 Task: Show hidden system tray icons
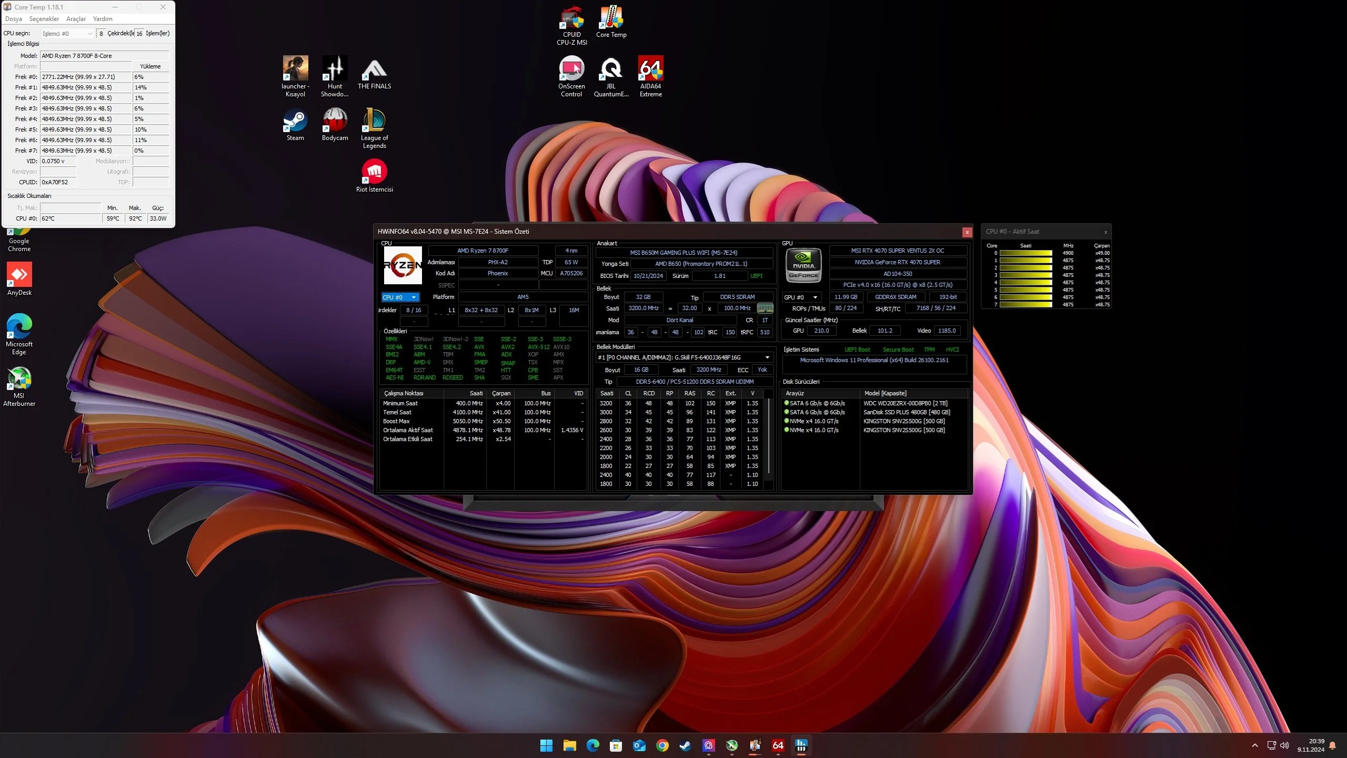pos(1255,745)
